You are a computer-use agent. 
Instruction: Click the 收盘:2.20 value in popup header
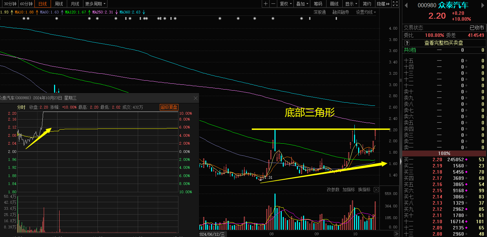click(39, 107)
